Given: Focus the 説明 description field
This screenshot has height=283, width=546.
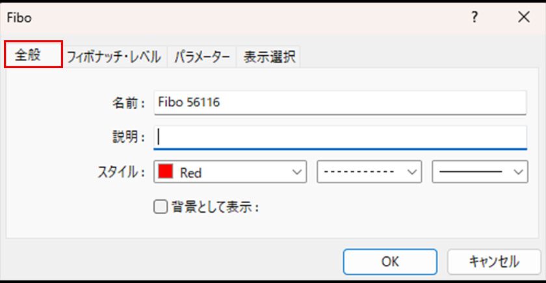Looking at the screenshot, I should pos(340,137).
